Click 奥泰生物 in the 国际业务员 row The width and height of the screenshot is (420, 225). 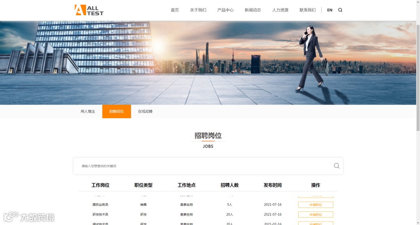click(x=186, y=205)
